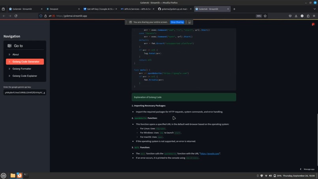Image resolution: width=318 pixels, height=179 pixels.
Task: Select Golang Code Generator in Navigation
Action: pyautogui.click(x=25, y=62)
